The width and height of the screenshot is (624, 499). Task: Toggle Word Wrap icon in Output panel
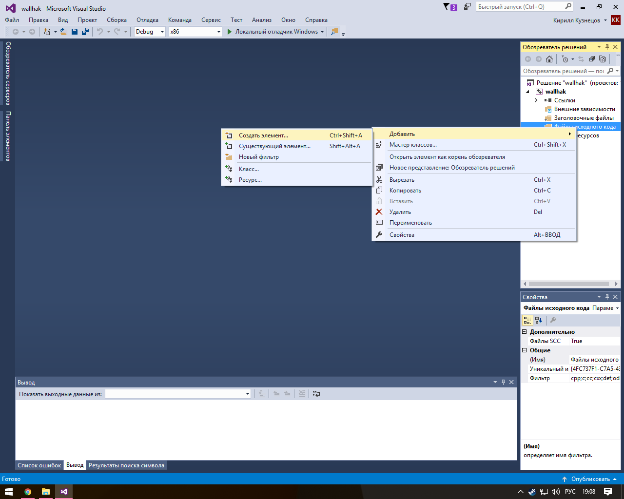[x=316, y=394]
